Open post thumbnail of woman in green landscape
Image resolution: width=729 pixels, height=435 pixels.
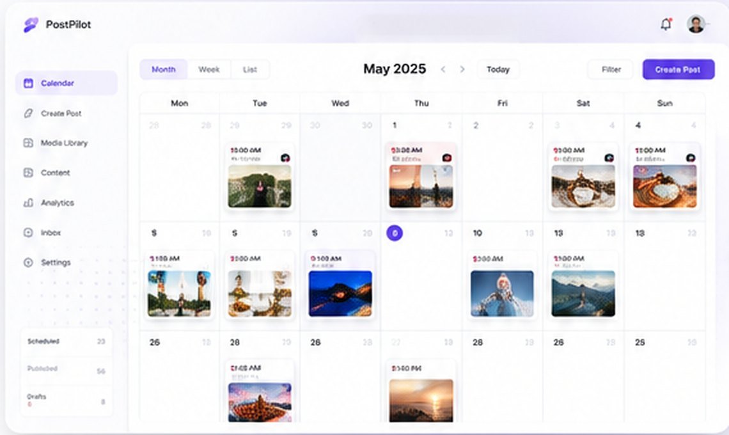[260, 186]
